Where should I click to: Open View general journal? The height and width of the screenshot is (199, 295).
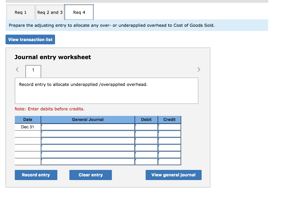pos(173,175)
